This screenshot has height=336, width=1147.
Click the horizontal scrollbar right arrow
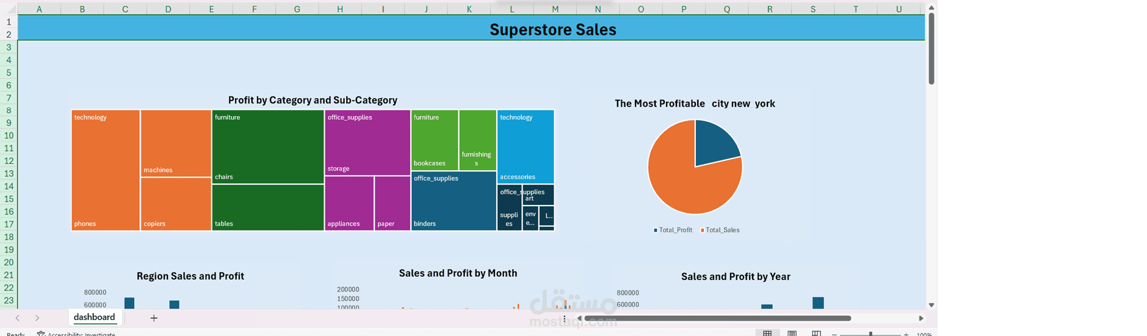tap(921, 318)
